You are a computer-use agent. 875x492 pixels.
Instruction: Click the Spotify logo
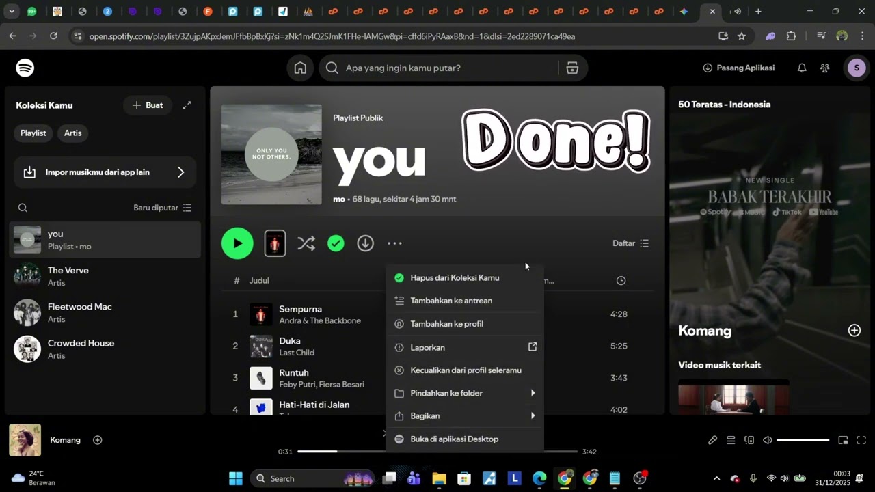pyautogui.click(x=25, y=68)
